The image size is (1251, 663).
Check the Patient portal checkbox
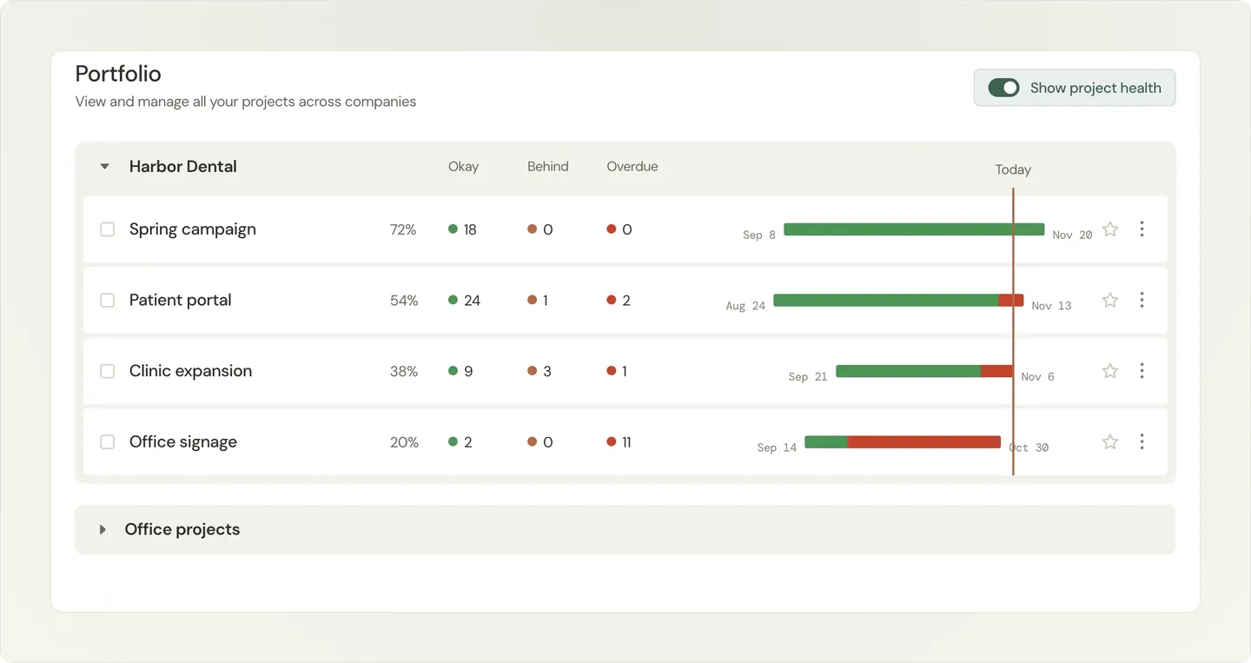pyautogui.click(x=108, y=300)
